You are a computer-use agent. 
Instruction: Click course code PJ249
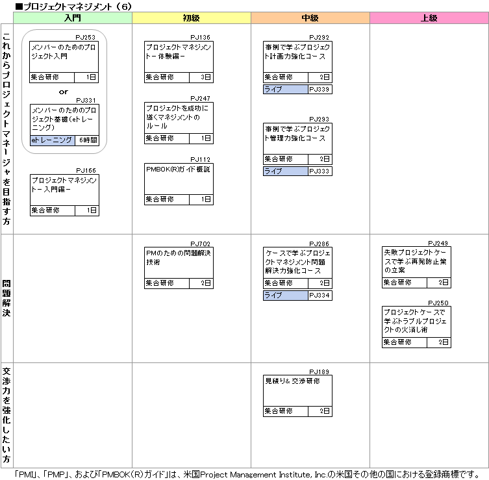click(438, 243)
